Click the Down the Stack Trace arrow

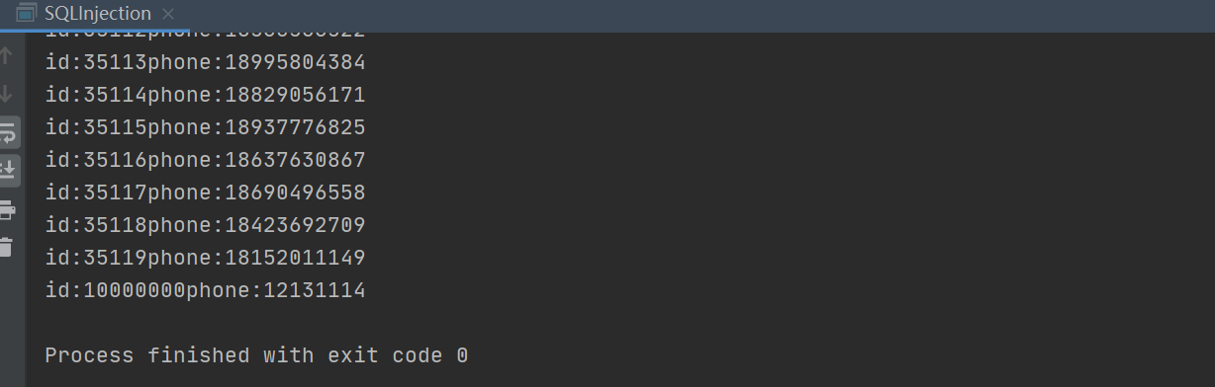(x=7, y=94)
